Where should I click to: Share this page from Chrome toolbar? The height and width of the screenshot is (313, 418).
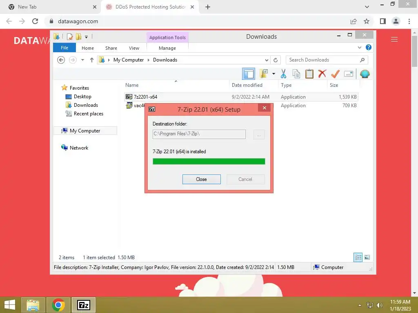[x=354, y=21]
